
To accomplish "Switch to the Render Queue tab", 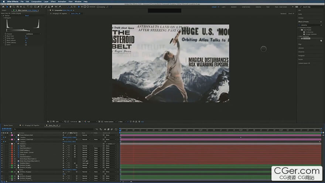I will coord(8,125).
